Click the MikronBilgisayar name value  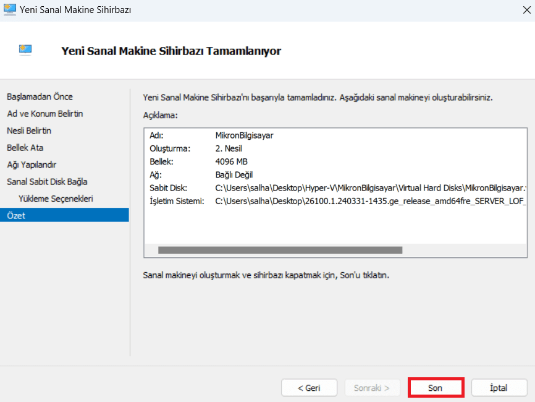(244, 135)
